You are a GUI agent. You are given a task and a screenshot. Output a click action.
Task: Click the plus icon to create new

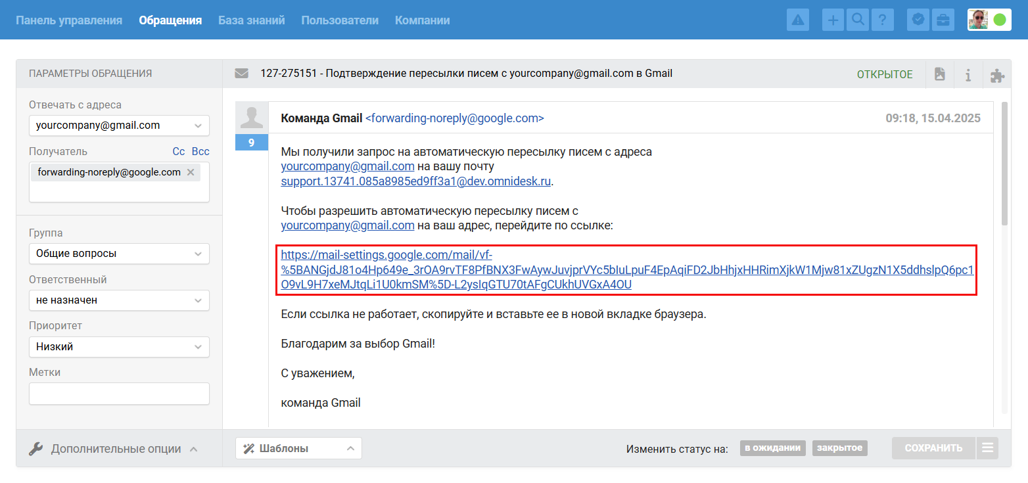pos(833,20)
